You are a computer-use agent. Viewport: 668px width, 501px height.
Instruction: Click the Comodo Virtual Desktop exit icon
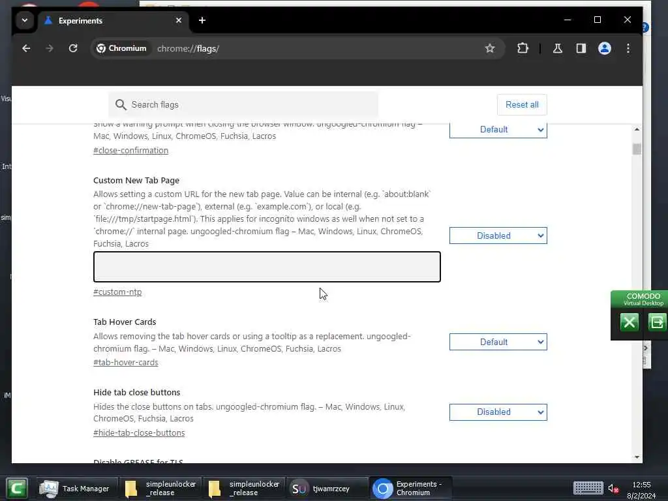[657, 322]
